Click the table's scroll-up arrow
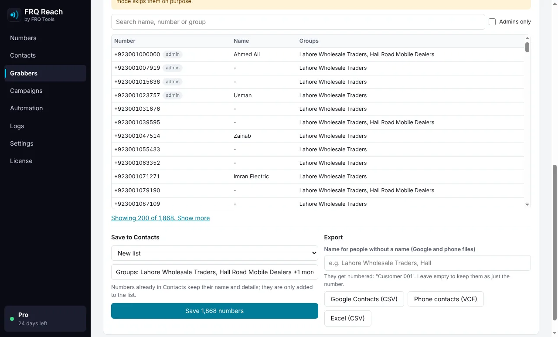 point(527,38)
